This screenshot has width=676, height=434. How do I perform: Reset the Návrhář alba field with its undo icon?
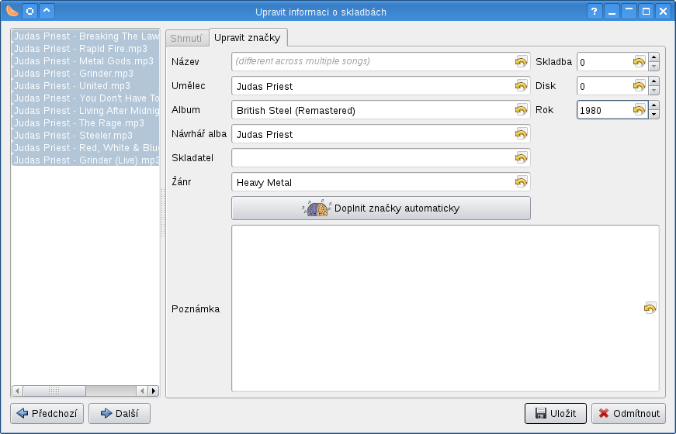pyautogui.click(x=522, y=134)
